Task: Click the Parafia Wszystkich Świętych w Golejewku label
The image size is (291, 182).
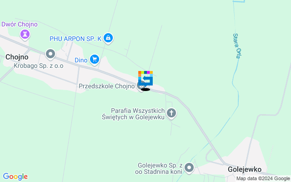Action: pyautogui.click(x=133, y=114)
